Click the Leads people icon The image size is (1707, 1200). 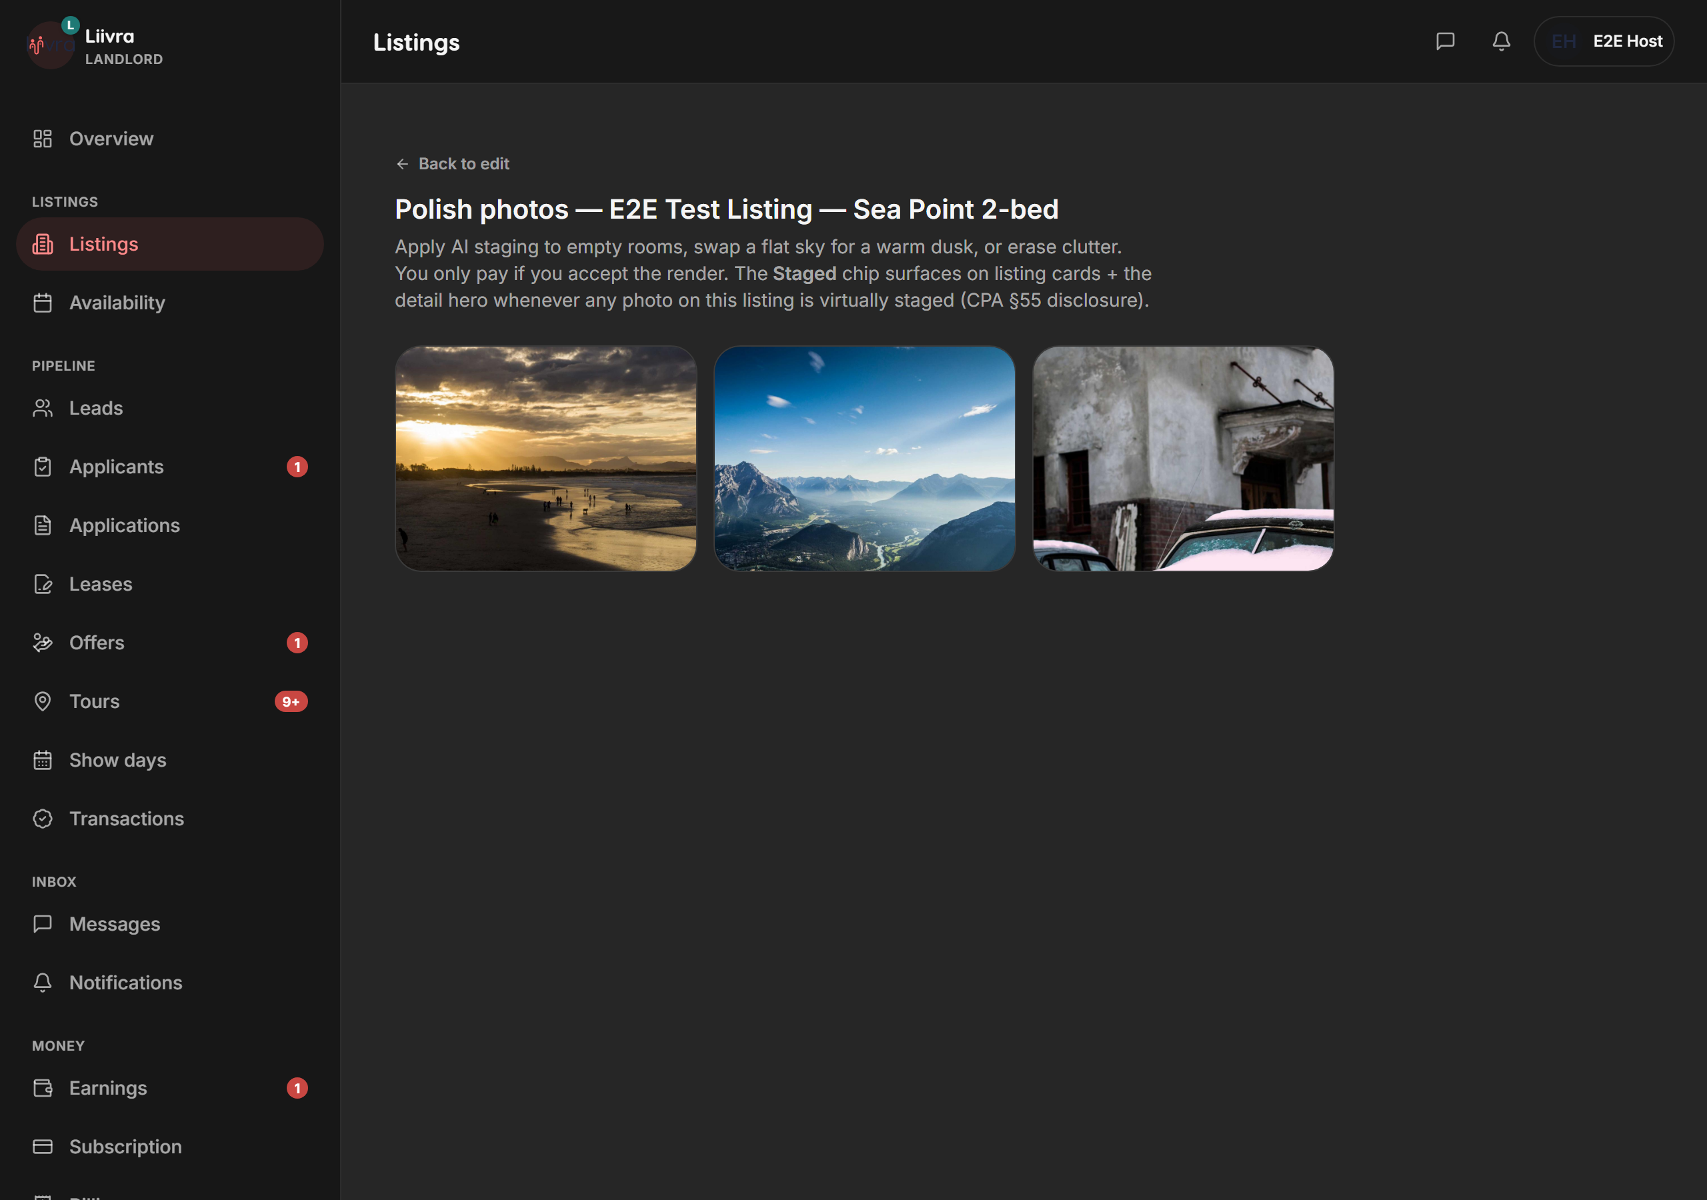pyautogui.click(x=43, y=408)
